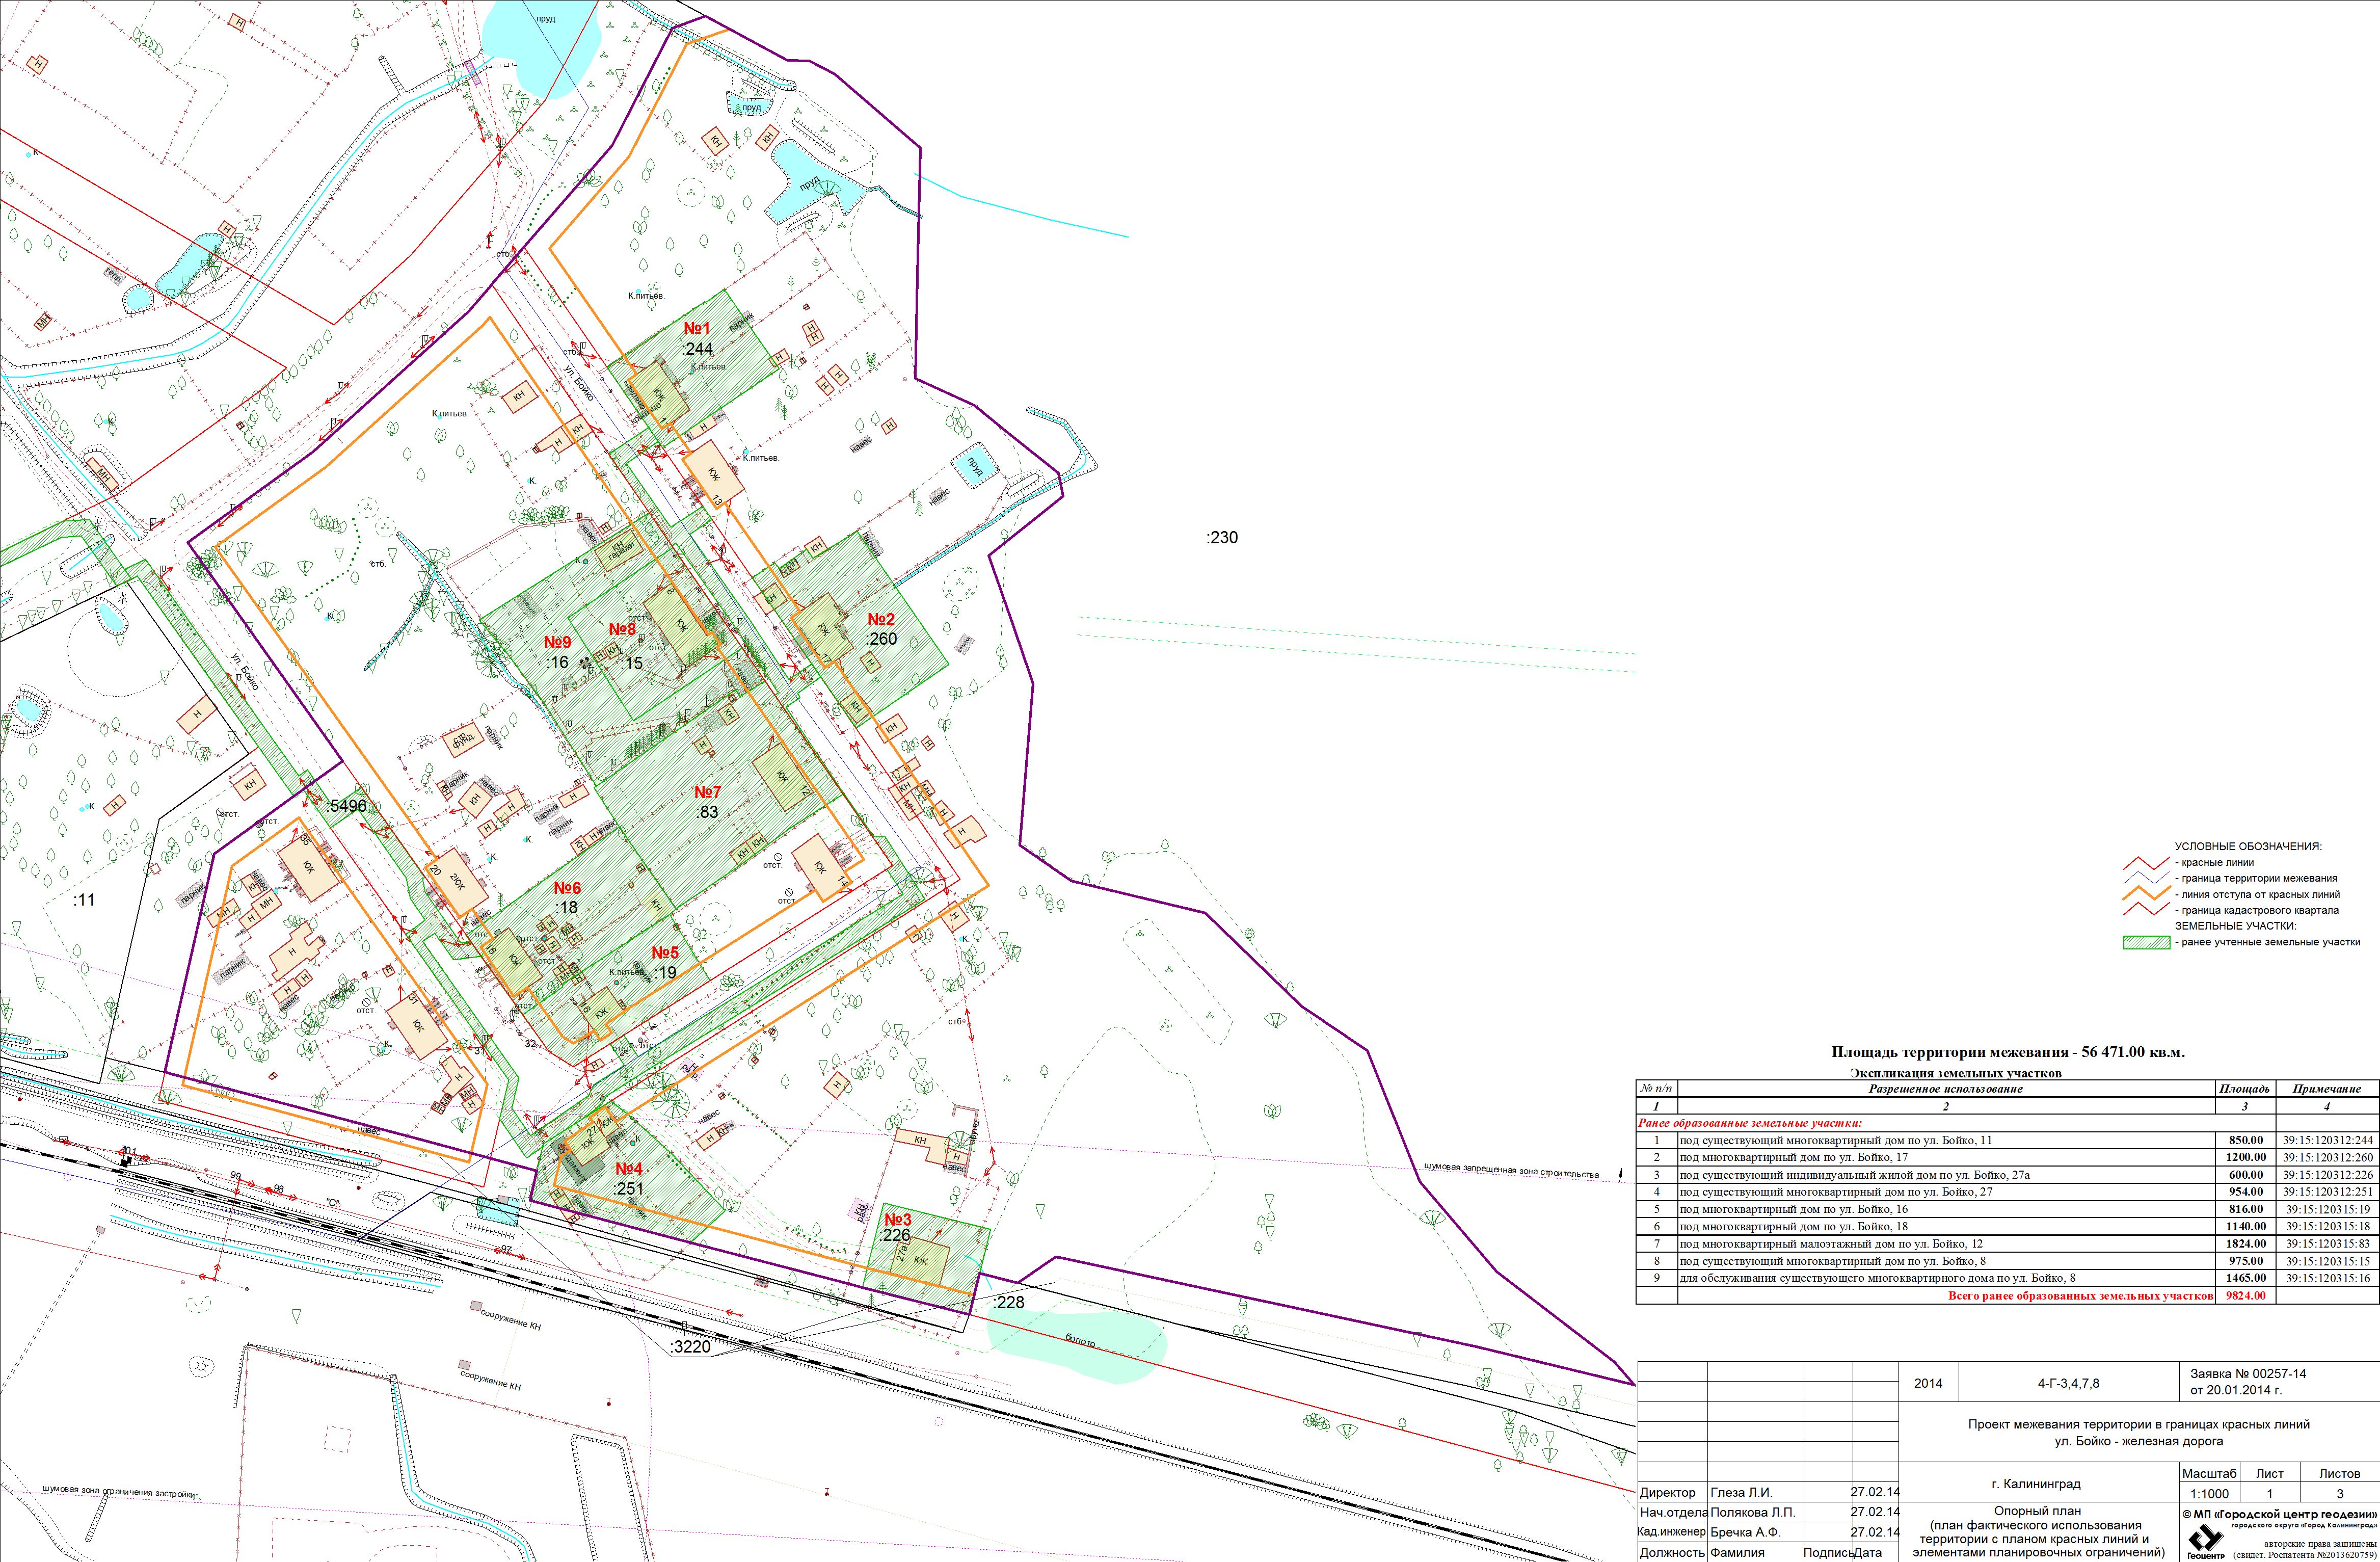Click the green hatched legend swatch
The width and height of the screenshot is (2380, 1562).
coord(2146,942)
